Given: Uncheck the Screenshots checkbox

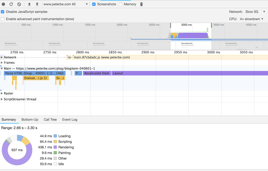Looking at the screenshot, I should click(x=94, y=4).
